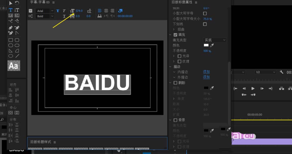Select the Rounded Corner Rectangle tool

[17, 40]
